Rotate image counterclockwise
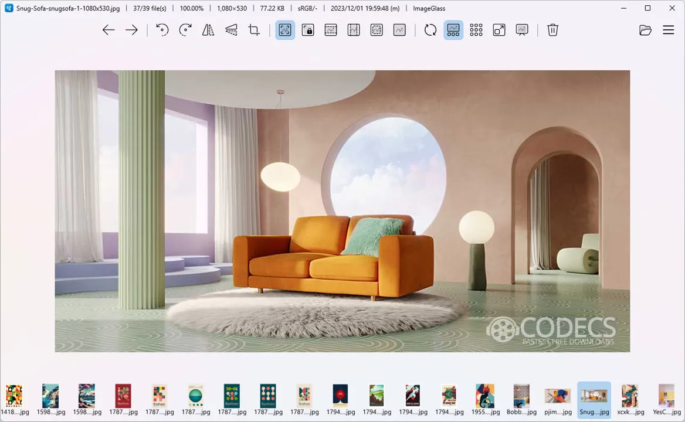Viewport: 685px width, 422px height. 162,30
